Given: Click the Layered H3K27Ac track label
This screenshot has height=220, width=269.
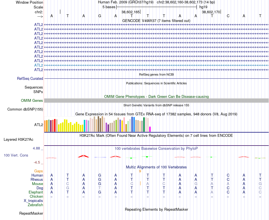Looking at the screenshot, I should tap(18, 140).
